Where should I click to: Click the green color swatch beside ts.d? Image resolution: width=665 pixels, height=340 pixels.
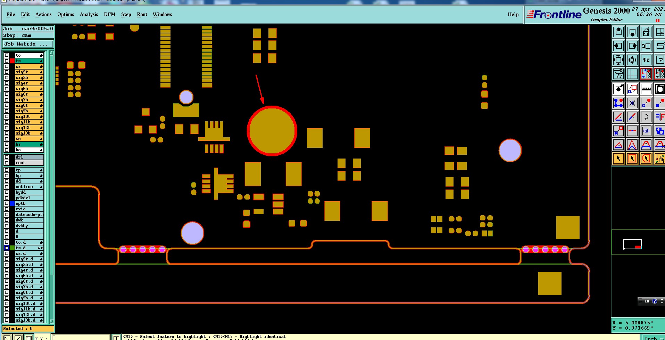12,248
